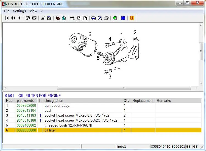Screen dimensions: 206x151
Task: Go back one page with single left arrow
Action: 19,18
